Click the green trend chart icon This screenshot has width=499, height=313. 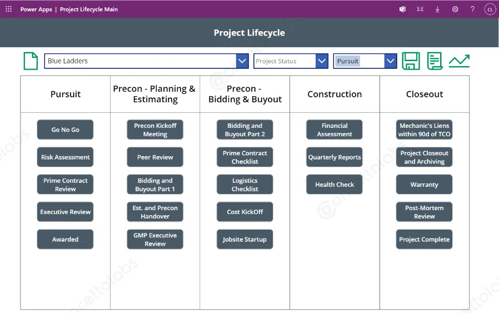pos(459,61)
